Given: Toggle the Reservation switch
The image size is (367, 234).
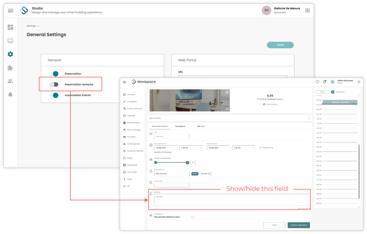Looking at the screenshot, I should pyautogui.click(x=54, y=74).
